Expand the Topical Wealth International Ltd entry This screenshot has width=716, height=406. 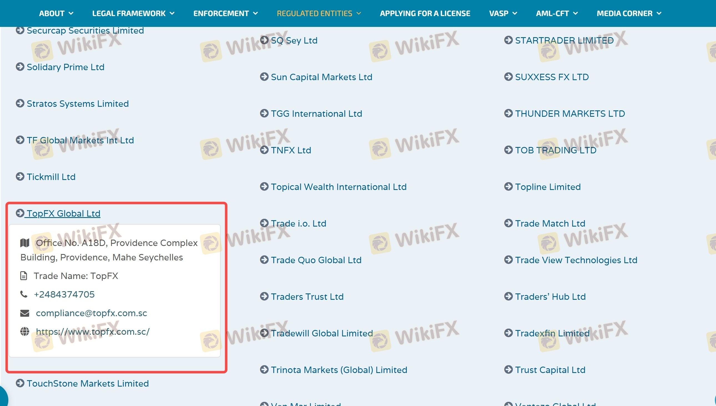click(339, 187)
